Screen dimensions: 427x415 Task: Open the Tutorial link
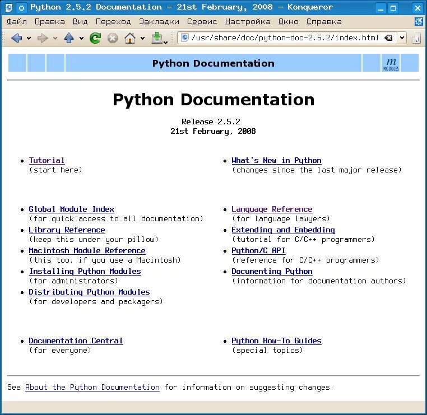tap(47, 161)
